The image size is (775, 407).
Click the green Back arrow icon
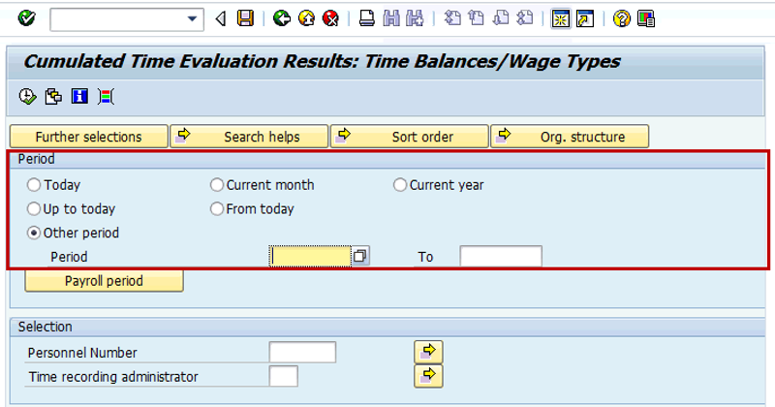(282, 17)
